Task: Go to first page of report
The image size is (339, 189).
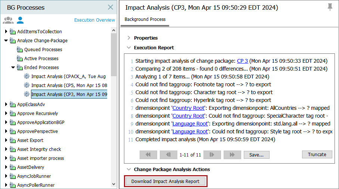Action: click(x=148, y=155)
